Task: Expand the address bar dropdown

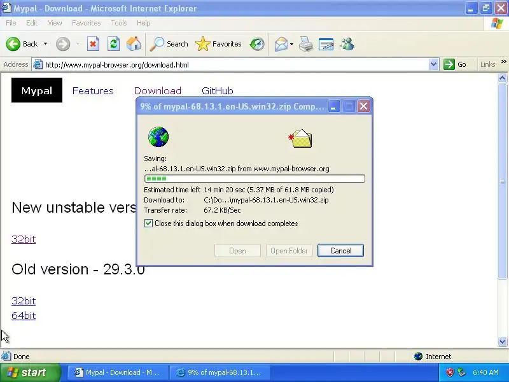Action: tap(433, 65)
